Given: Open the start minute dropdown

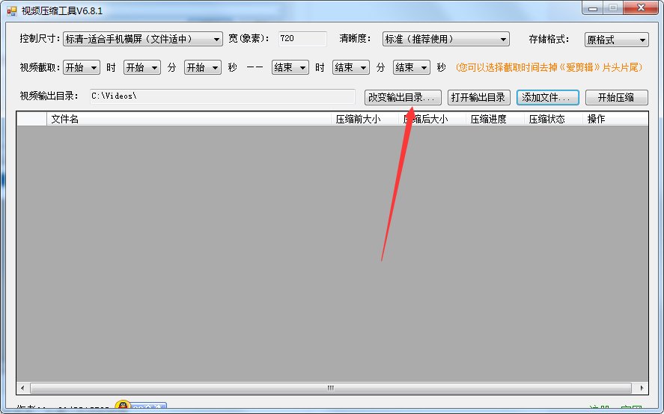Looking at the screenshot, I should (x=142, y=67).
